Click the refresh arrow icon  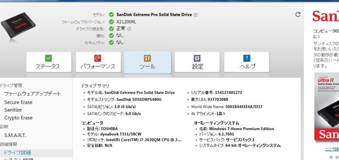[298, 15]
